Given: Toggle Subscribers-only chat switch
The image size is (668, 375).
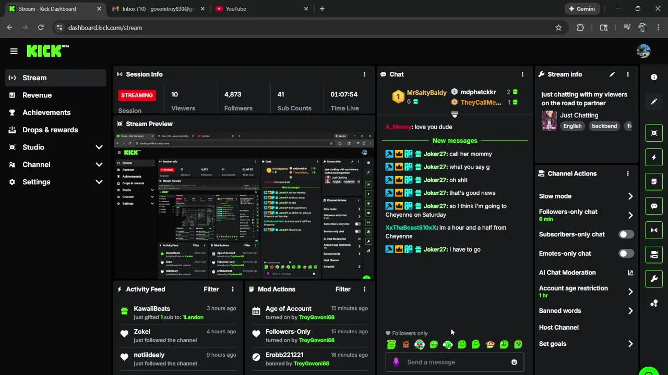Looking at the screenshot, I should 626,234.
